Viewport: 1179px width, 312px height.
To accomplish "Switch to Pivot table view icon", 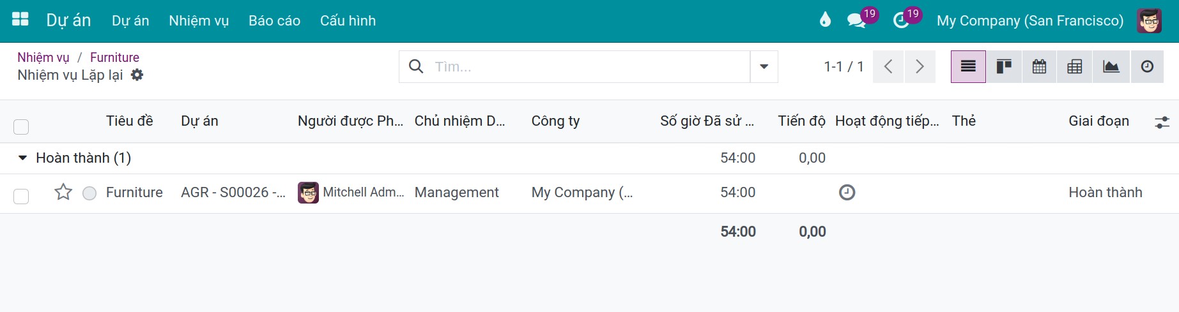I will 1075,66.
